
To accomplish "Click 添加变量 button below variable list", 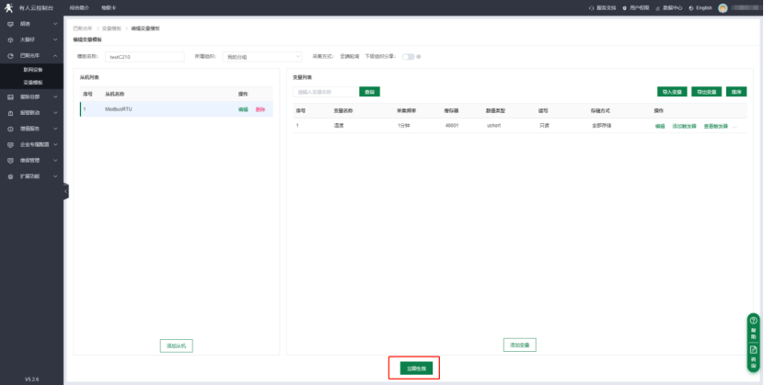I will tap(519, 345).
